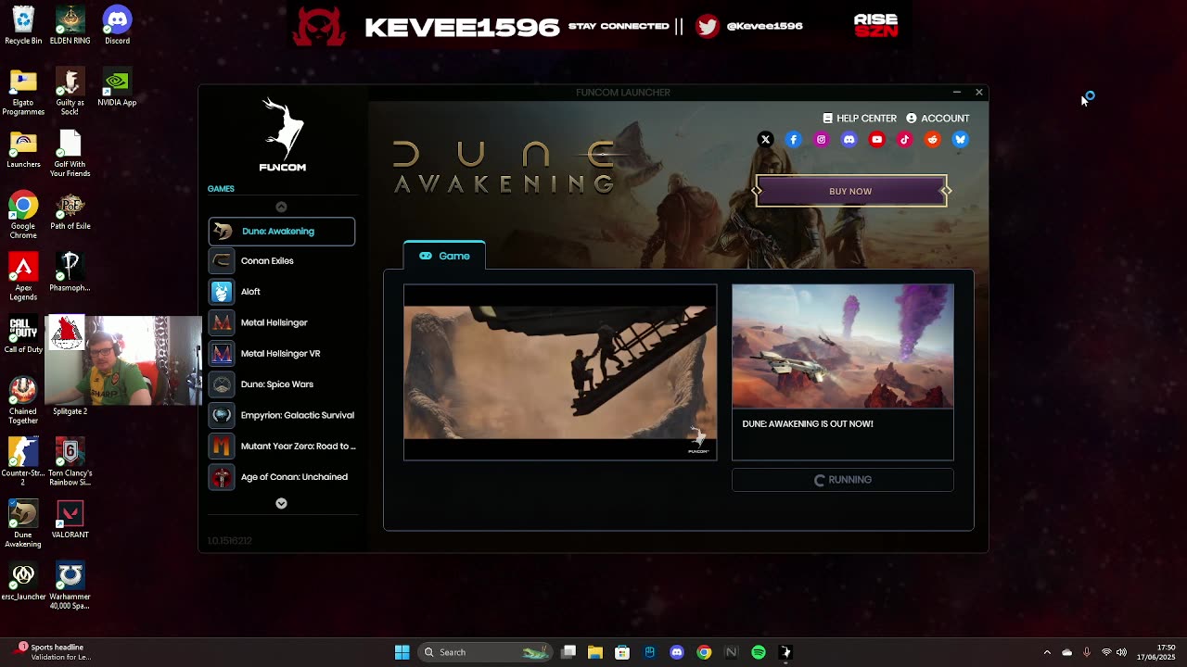Minimize the Funcom Launcher window
The height and width of the screenshot is (667, 1187).
coord(956,93)
